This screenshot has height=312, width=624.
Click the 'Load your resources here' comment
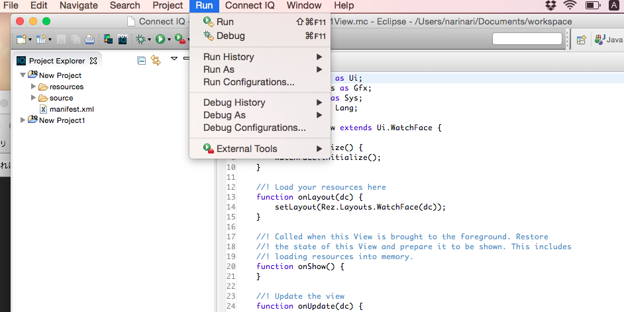tap(321, 187)
